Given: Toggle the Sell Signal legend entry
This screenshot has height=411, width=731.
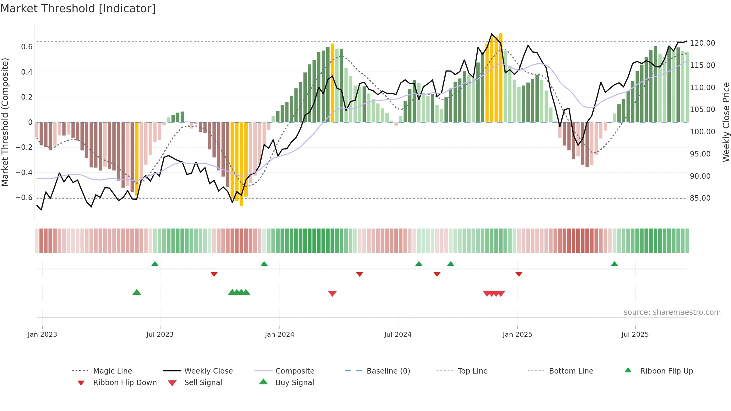Looking at the screenshot, I should tap(195, 382).
